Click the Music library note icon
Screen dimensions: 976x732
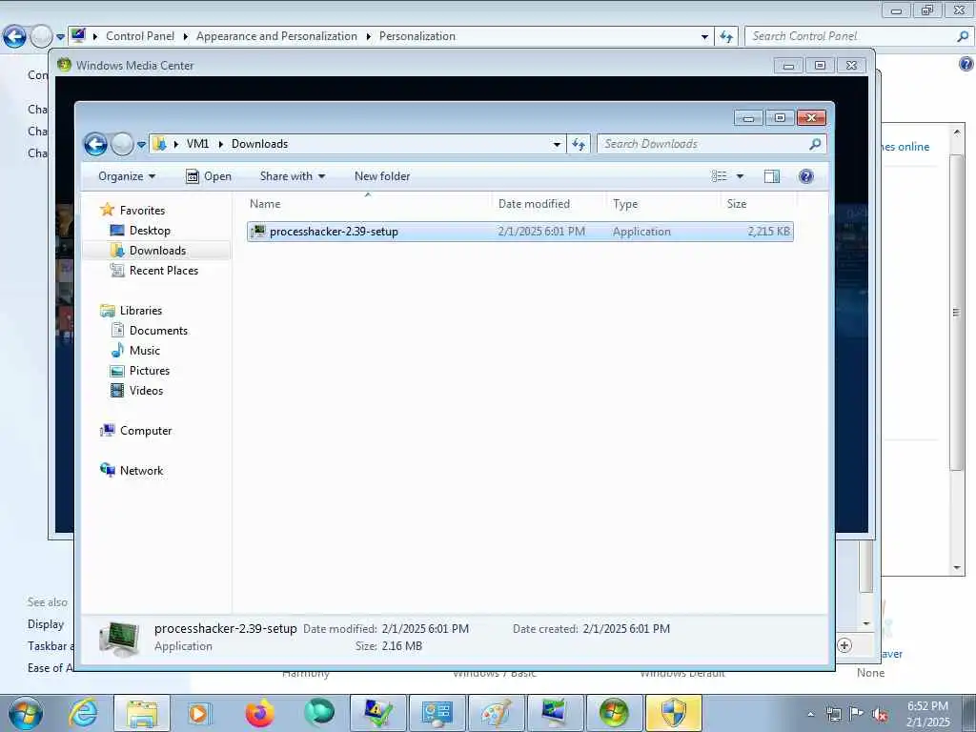[x=117, y=351]
